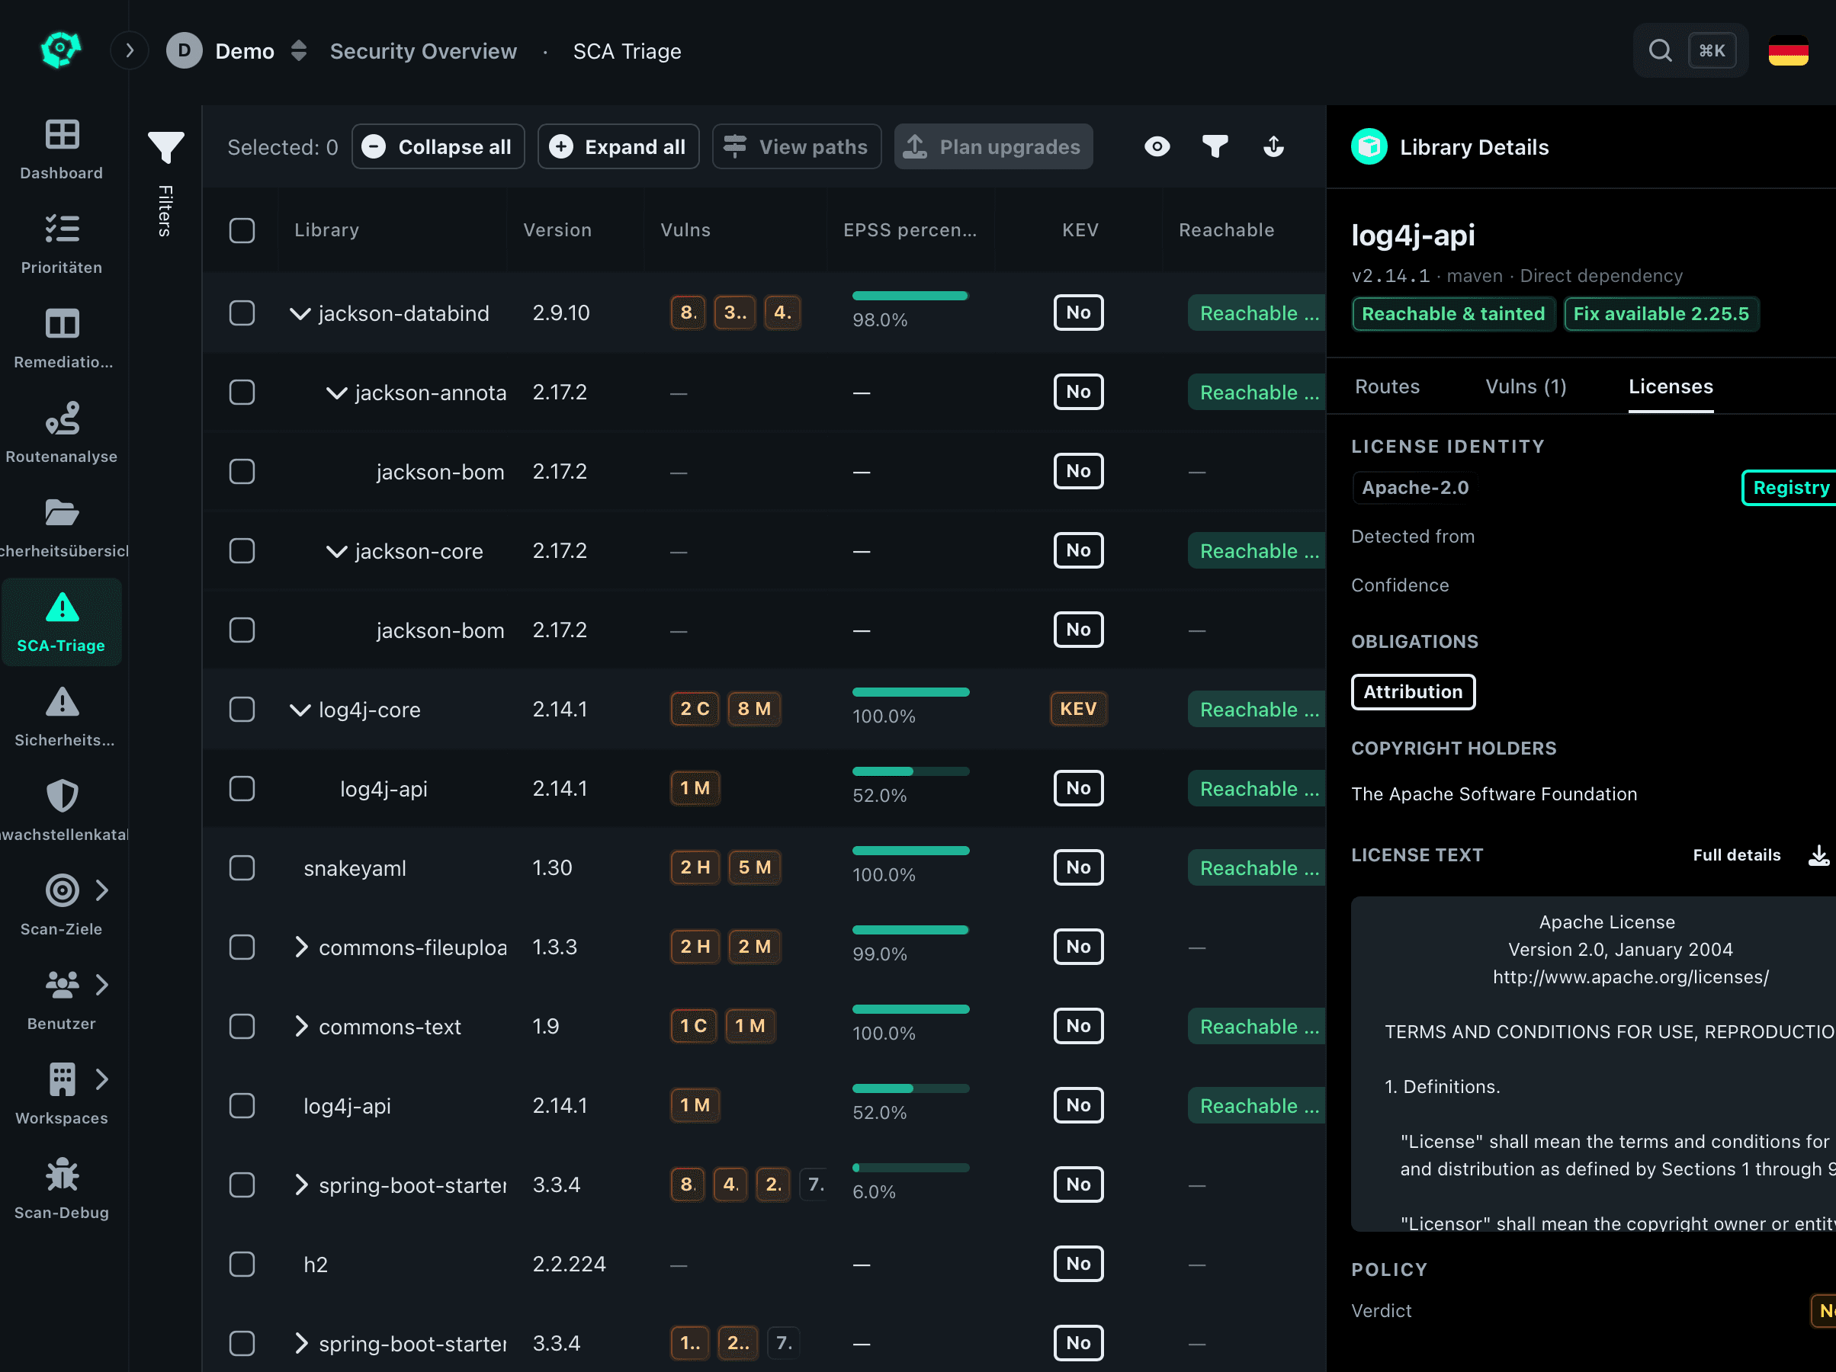Open the Demo workspace switcher
The width and height of the screenshot is (1836, 1372).
coord(237,50)
